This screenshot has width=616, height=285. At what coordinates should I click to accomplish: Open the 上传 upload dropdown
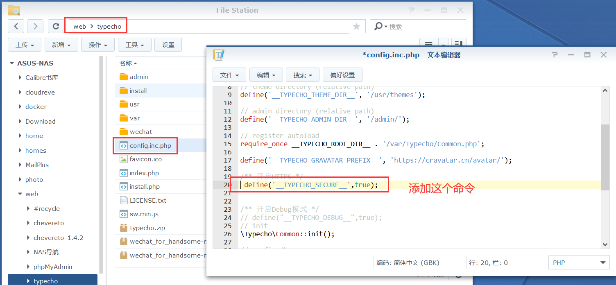(25, 45)
